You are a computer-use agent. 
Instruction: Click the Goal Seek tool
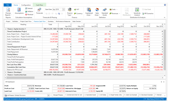[146, 10]
